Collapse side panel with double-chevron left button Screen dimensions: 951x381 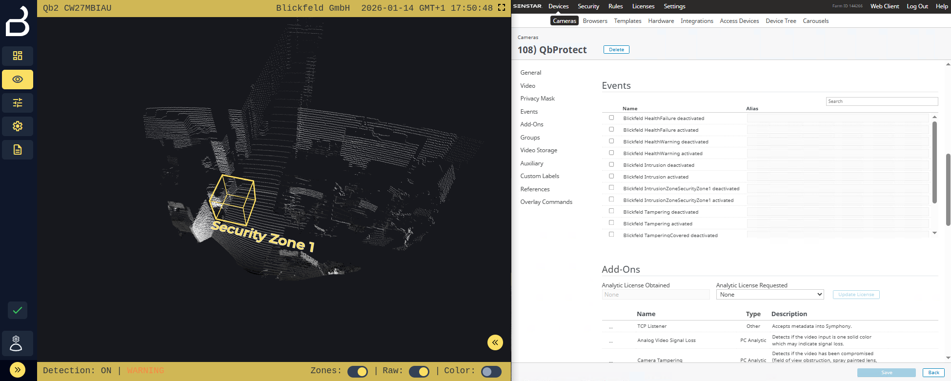[495, 342]
